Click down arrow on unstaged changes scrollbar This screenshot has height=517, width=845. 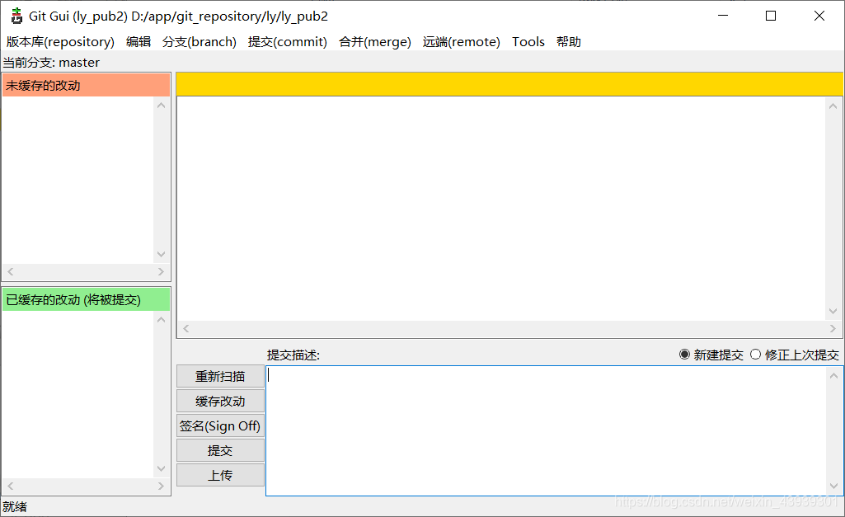tap(162, 253)
